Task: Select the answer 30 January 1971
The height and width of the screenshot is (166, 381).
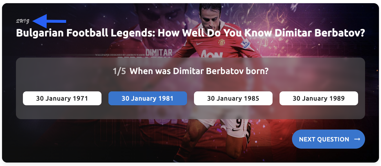Action: tap(62, 98)
